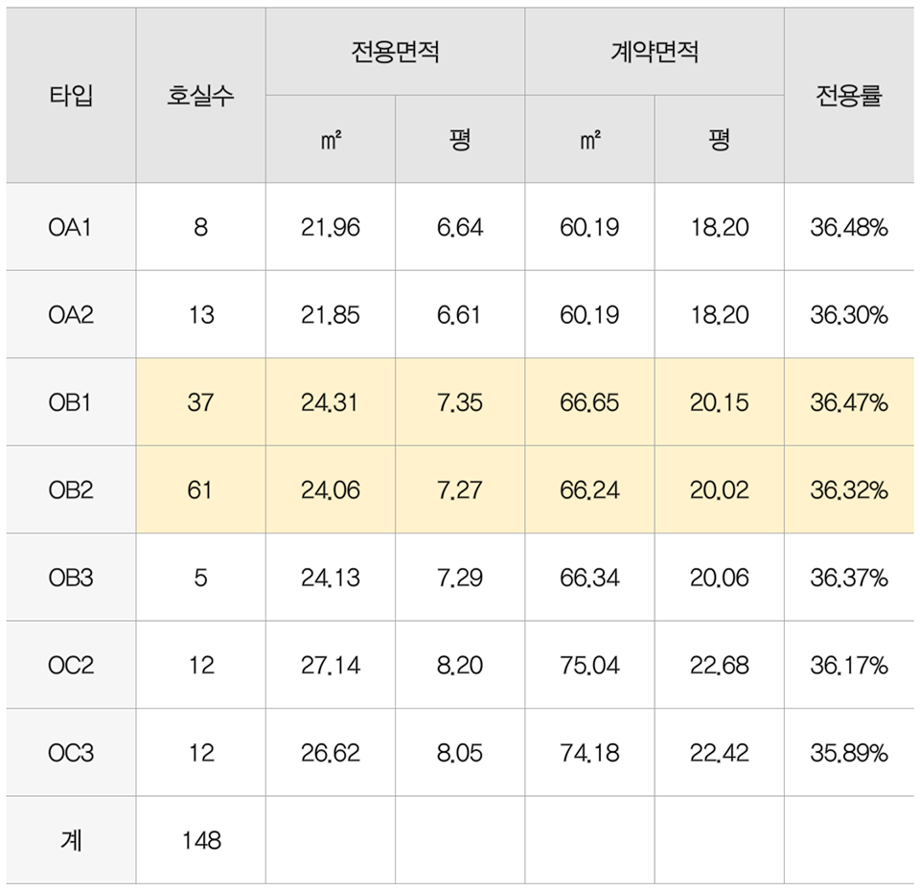
Task: Click the OB2 type cell
Action: (x=71, y=490)
